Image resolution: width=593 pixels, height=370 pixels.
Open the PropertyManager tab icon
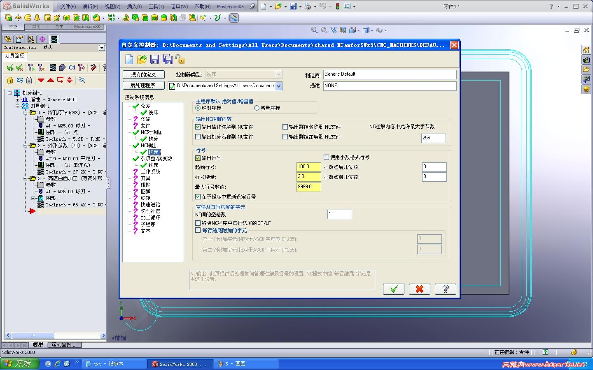(19, 39)
